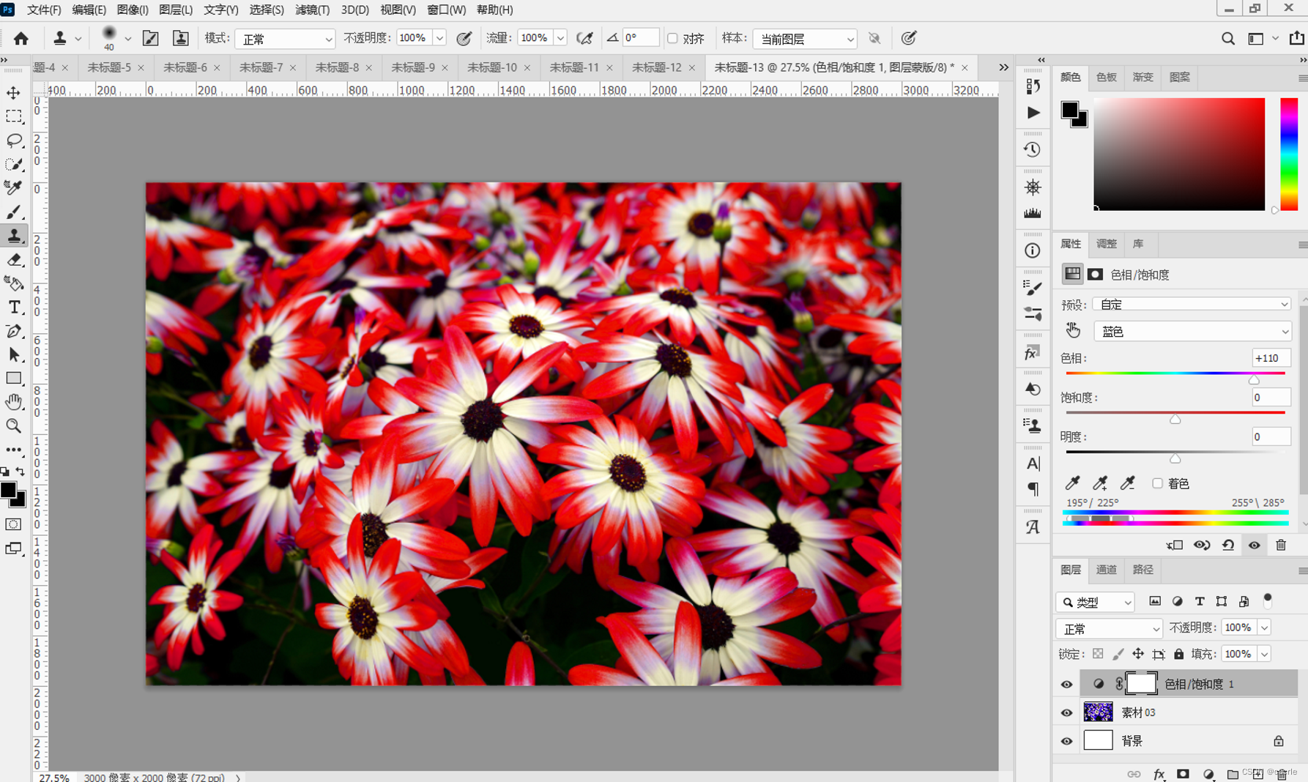This screenshot has width=1308, height=782.
Task: Select the Rectangle shape tool
Action: tap(14, 379)
